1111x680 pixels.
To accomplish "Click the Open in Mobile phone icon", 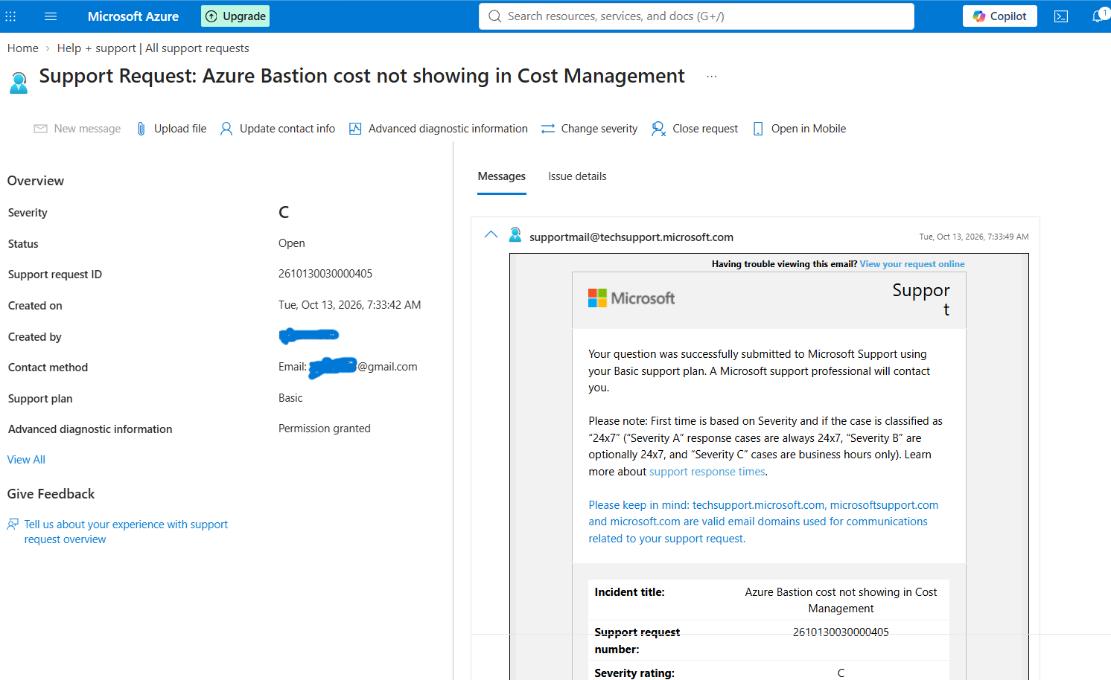I will (758, 129).
